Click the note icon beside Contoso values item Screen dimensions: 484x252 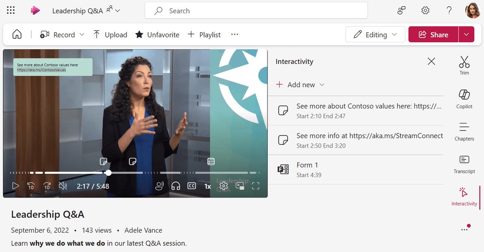pyautogui.click(x=283, y=110)
